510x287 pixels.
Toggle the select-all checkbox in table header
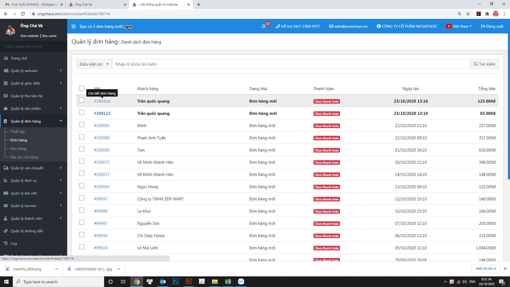(x=82, y=88)
